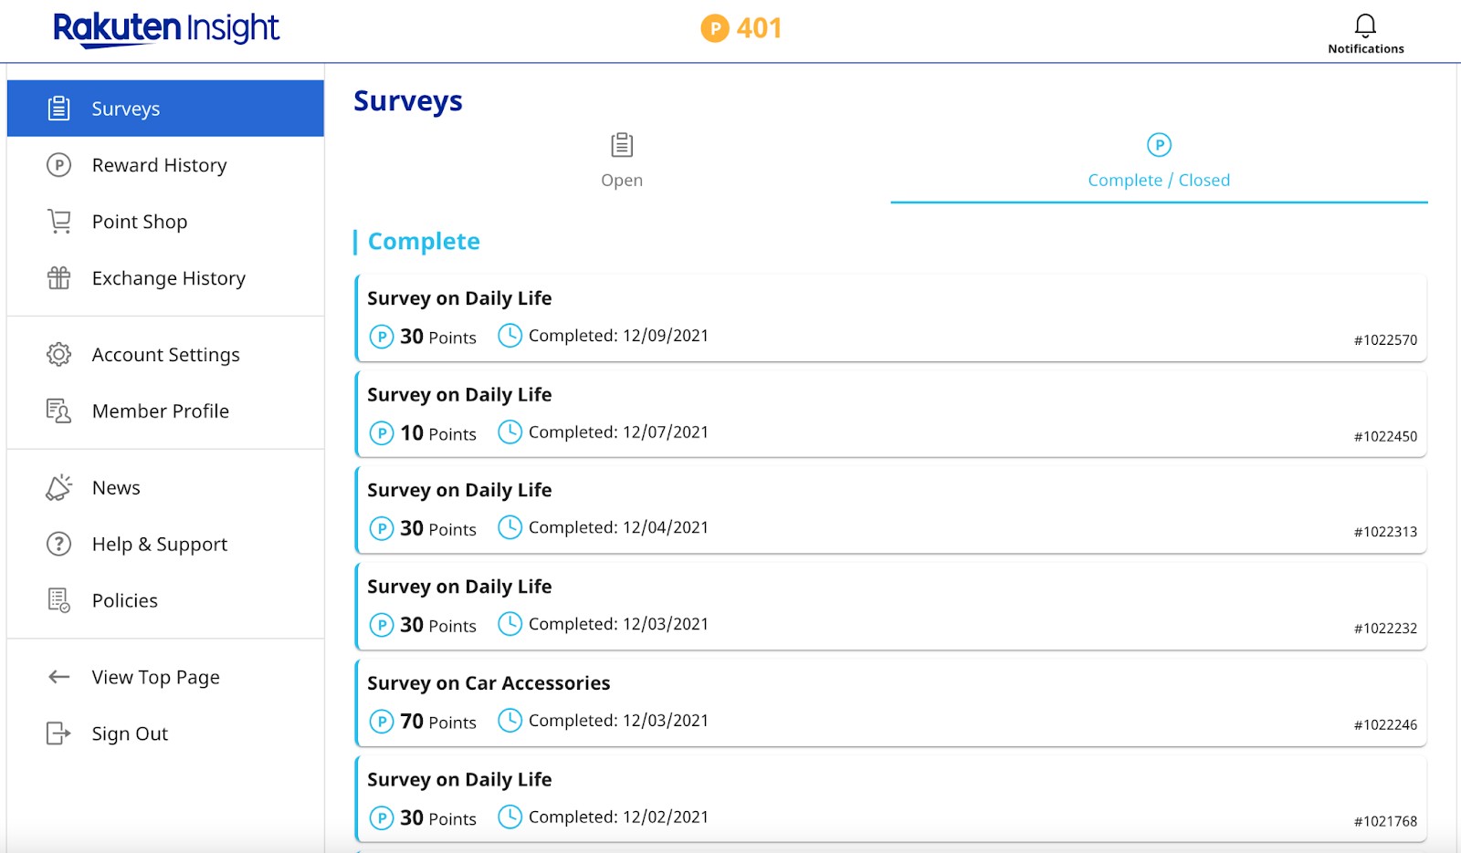Click the Reward History P icon
This screenshot has width=1461, height=853.
(59, 165)
